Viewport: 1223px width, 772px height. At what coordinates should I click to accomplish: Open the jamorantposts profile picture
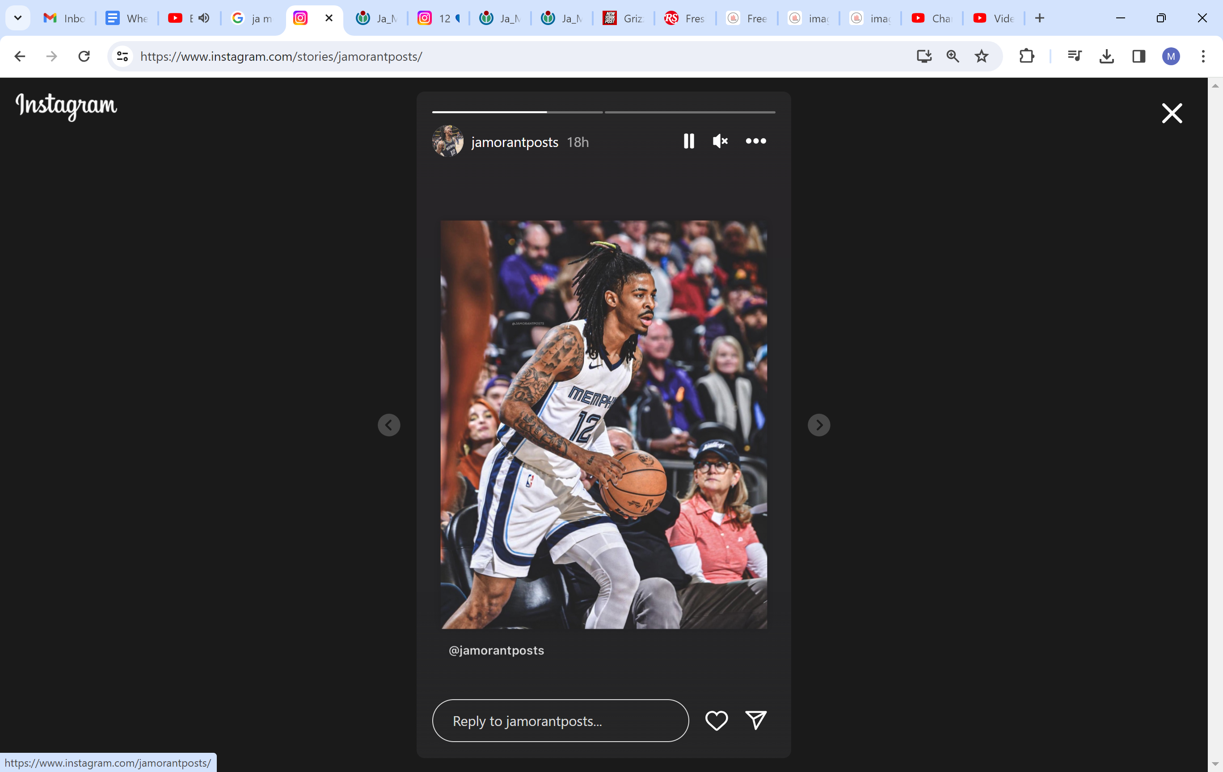coord(447,141)
